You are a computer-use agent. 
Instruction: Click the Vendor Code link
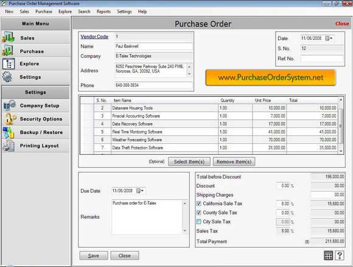click(x=94, y=37)
